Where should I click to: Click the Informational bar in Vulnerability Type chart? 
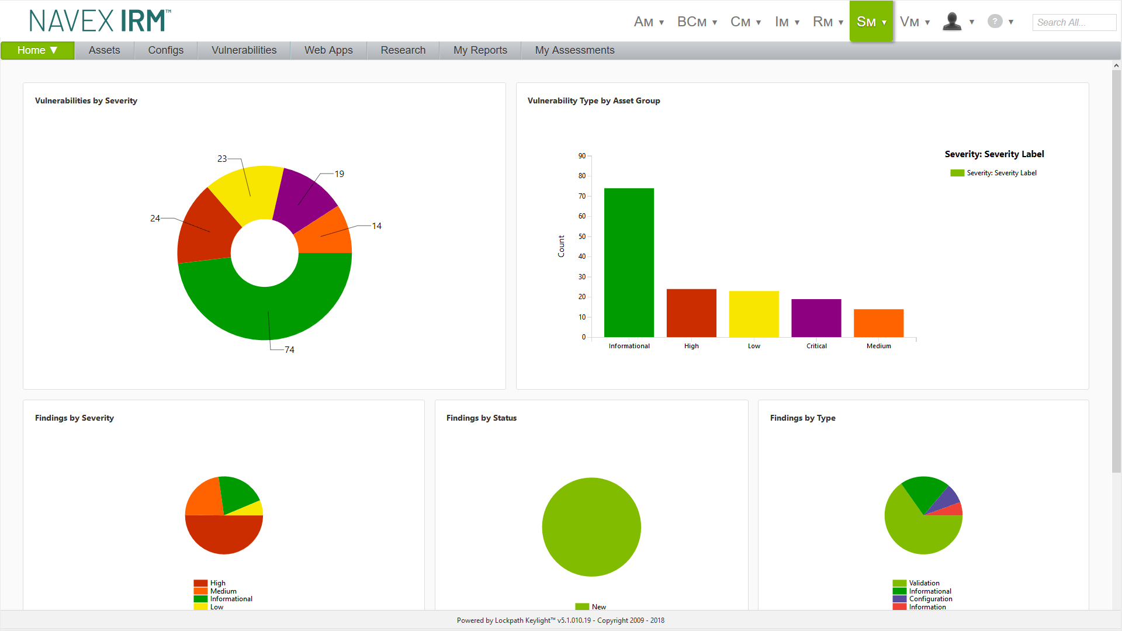[629, 262]
